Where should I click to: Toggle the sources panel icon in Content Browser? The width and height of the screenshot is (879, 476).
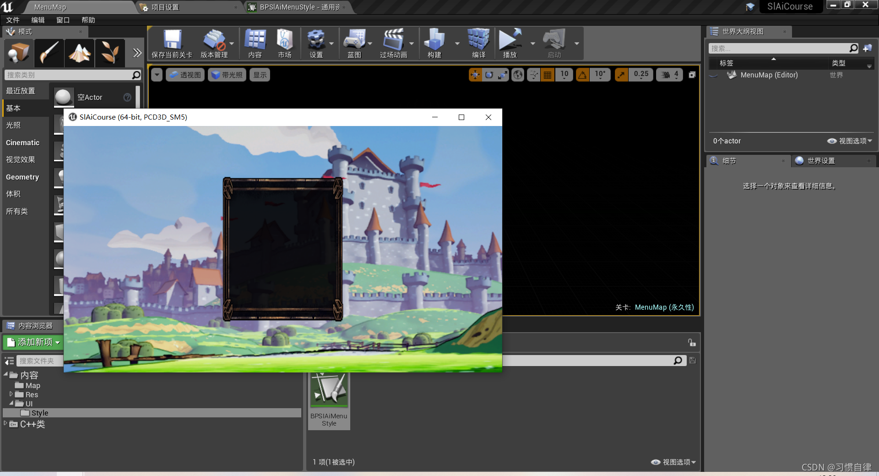[9, 361]
